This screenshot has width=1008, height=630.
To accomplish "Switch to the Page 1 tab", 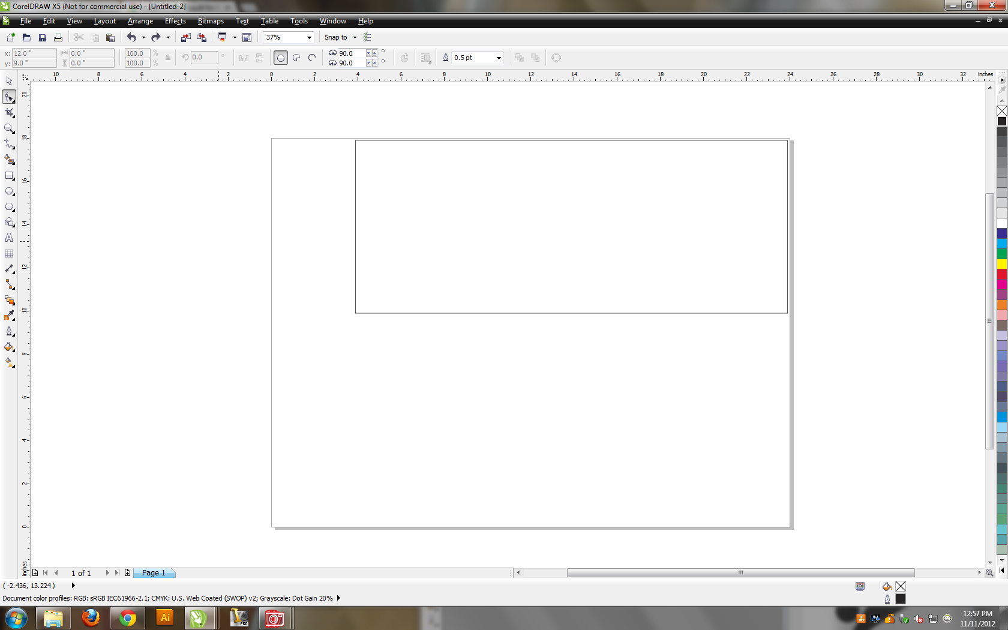I will point(154,573).
